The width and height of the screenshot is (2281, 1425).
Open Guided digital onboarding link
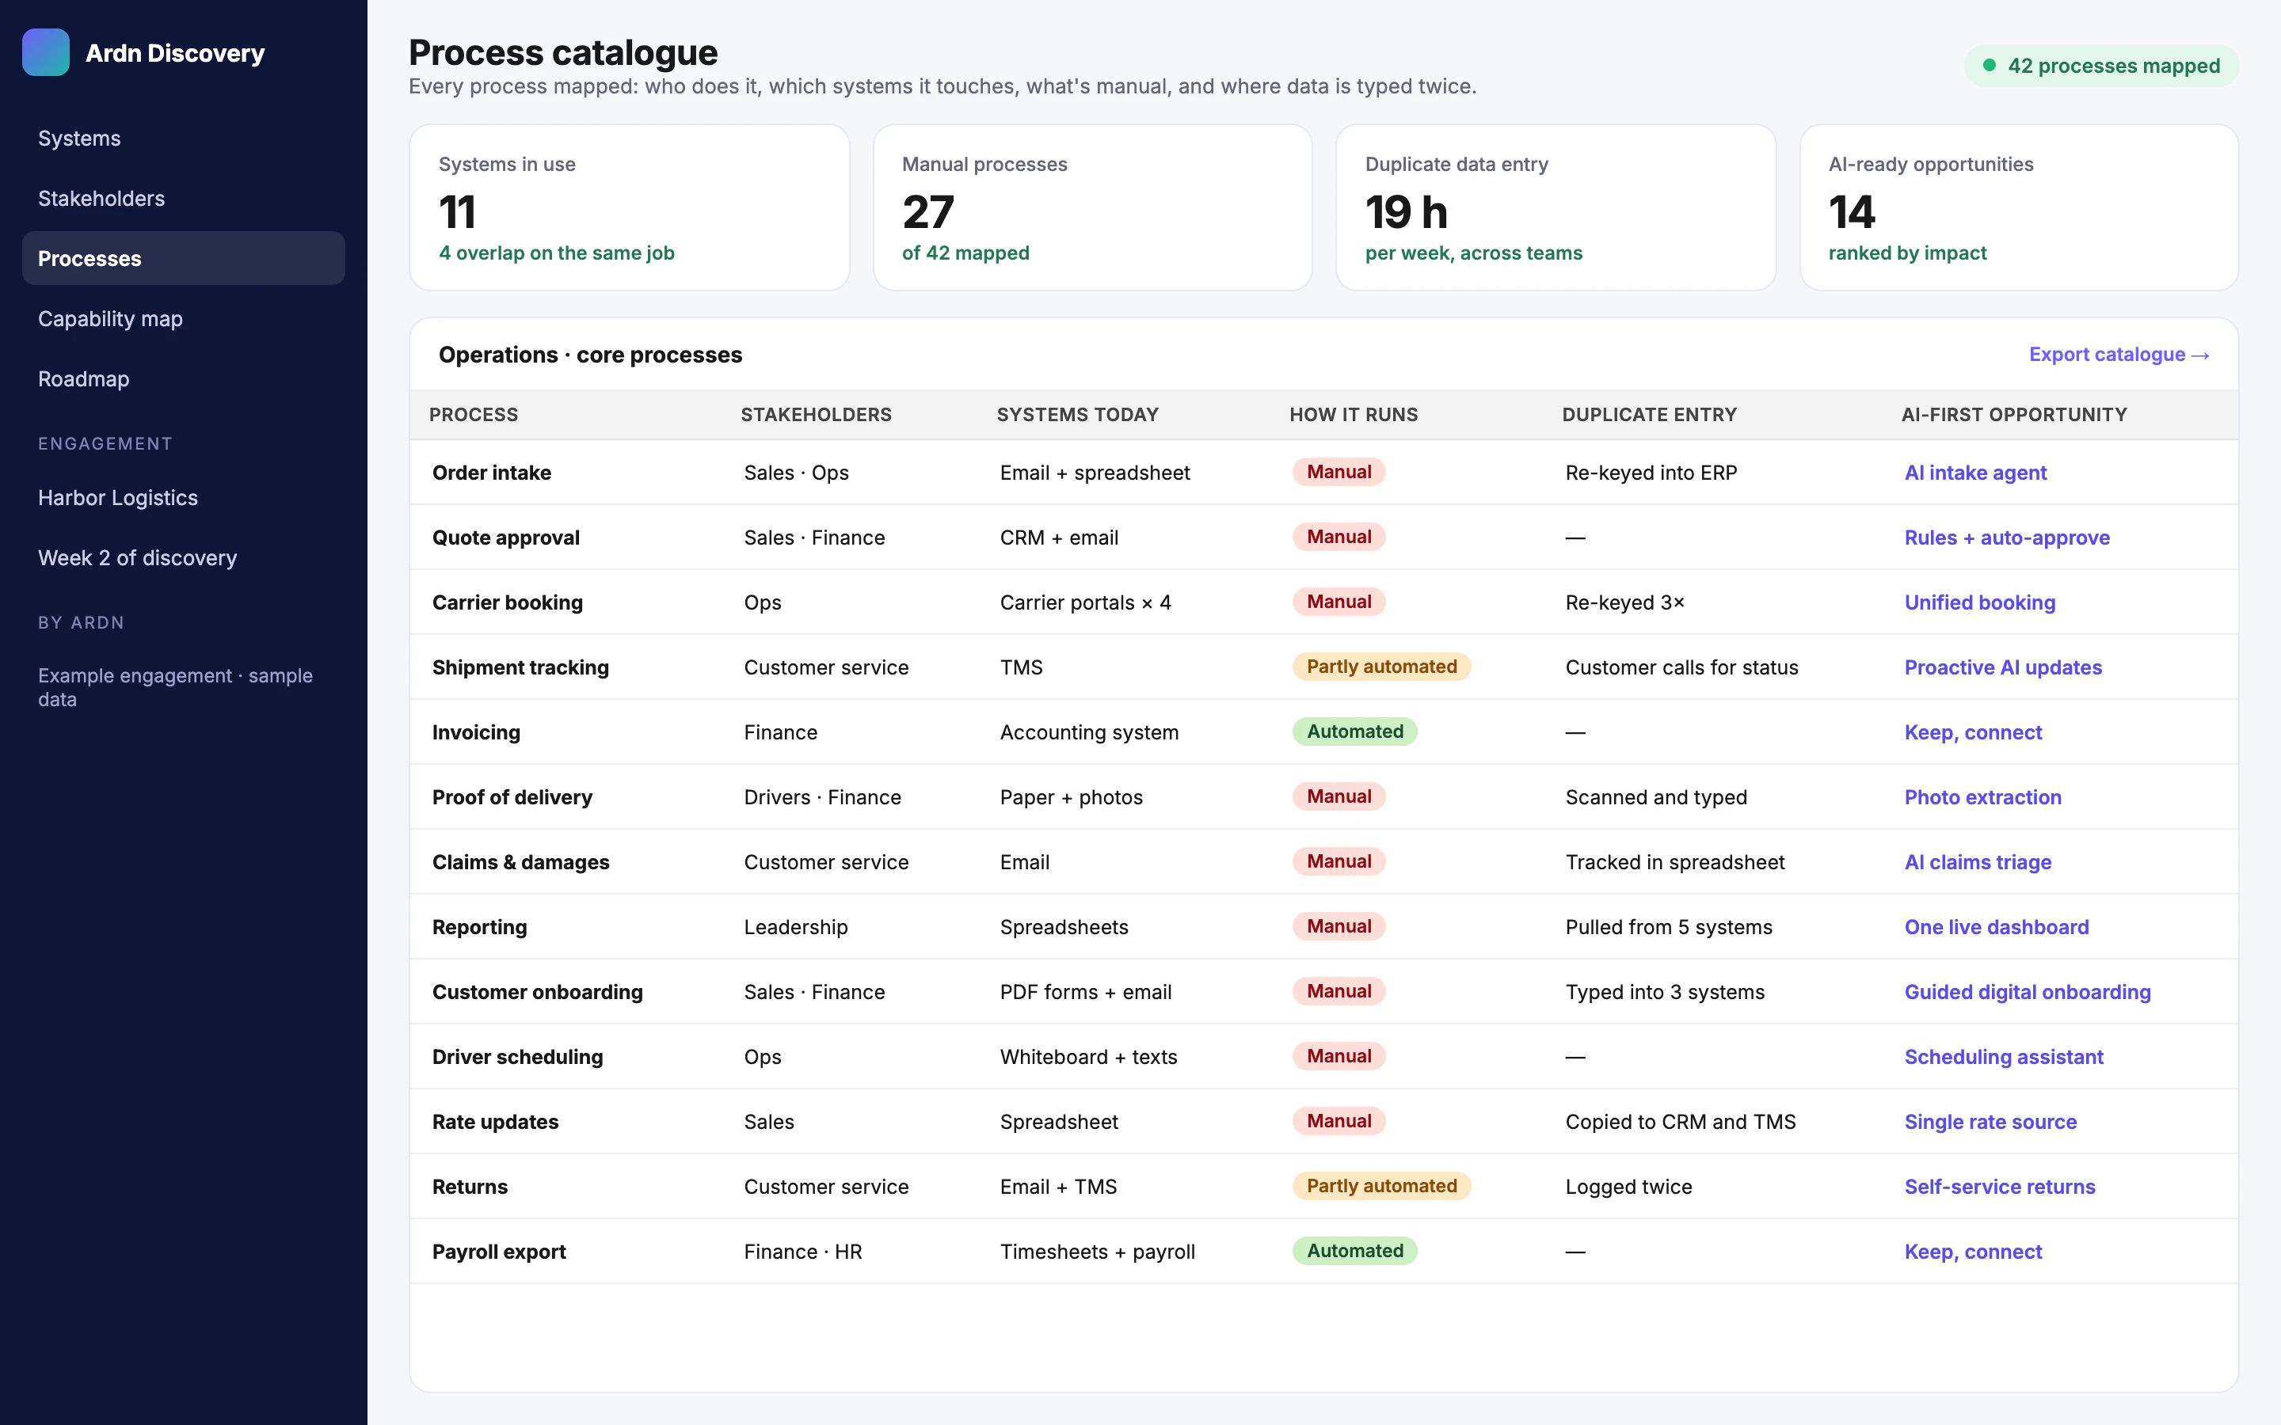(2028, 993)
